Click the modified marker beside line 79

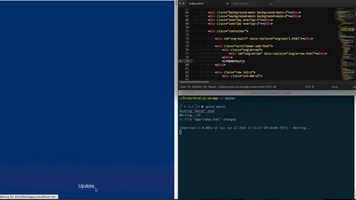point(180,61)
